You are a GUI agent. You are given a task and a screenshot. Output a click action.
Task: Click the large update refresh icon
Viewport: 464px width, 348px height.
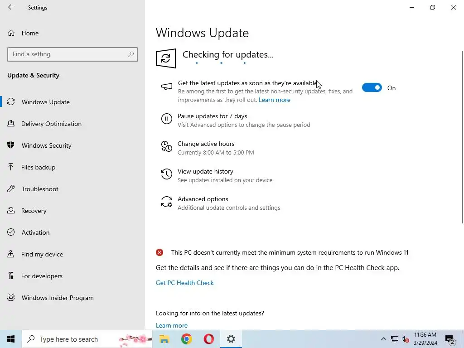[x=166, y=58]
